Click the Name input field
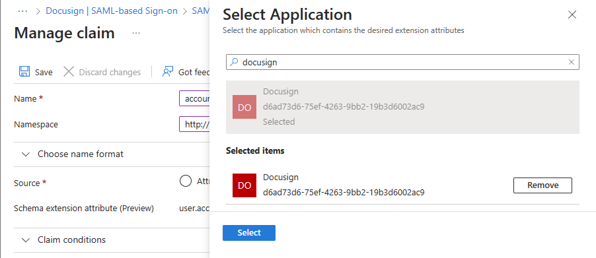 (x=194, y=99)
